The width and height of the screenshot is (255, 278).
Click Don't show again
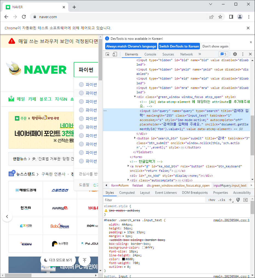point(215,46)
